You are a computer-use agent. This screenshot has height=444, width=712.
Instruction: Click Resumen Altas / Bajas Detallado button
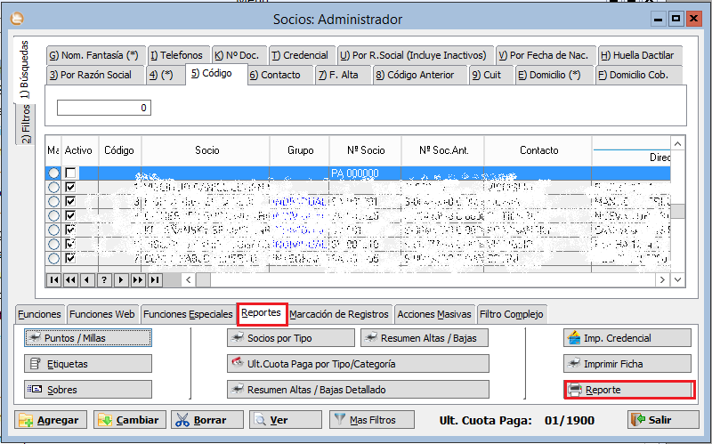(357, 390)
